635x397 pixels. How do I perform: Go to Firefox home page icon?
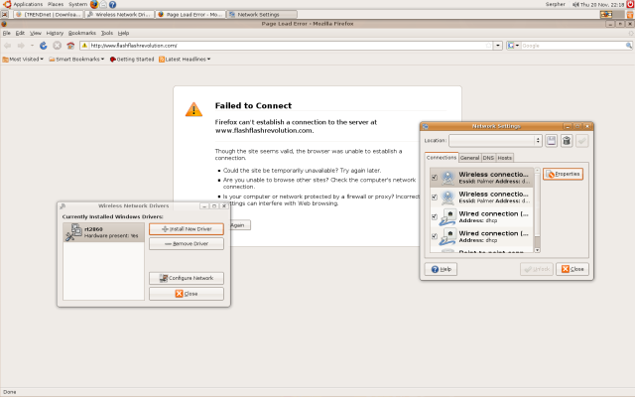(70, 46)
